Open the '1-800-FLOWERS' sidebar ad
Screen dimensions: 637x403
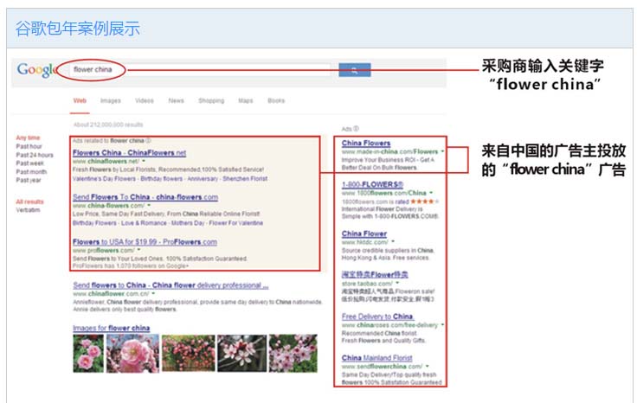[372, 185]
